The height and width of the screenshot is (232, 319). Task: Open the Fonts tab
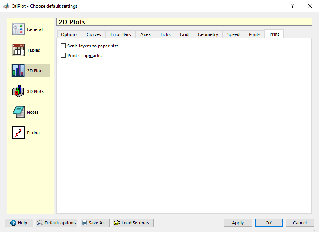pos(255,34)
